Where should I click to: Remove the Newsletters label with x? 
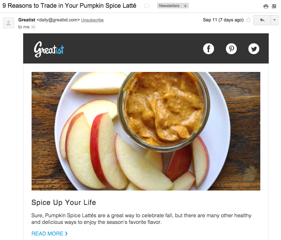[185, 6]
